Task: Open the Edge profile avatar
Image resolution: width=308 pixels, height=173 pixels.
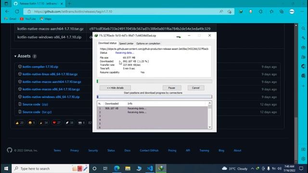Action: (292, 12)
